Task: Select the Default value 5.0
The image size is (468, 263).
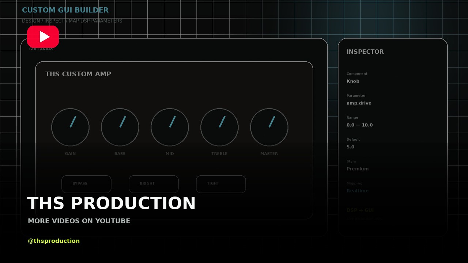Action: pyautogui.click(x=350, y=147)
